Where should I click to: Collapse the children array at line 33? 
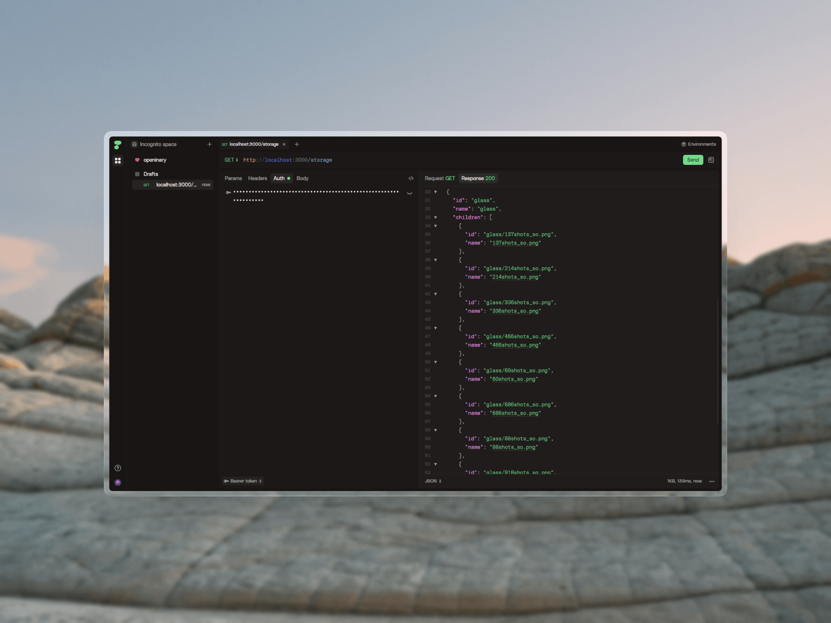(x=435, y=218)
